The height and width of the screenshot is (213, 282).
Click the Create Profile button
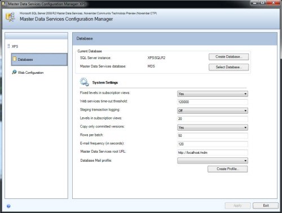point(228,169)
